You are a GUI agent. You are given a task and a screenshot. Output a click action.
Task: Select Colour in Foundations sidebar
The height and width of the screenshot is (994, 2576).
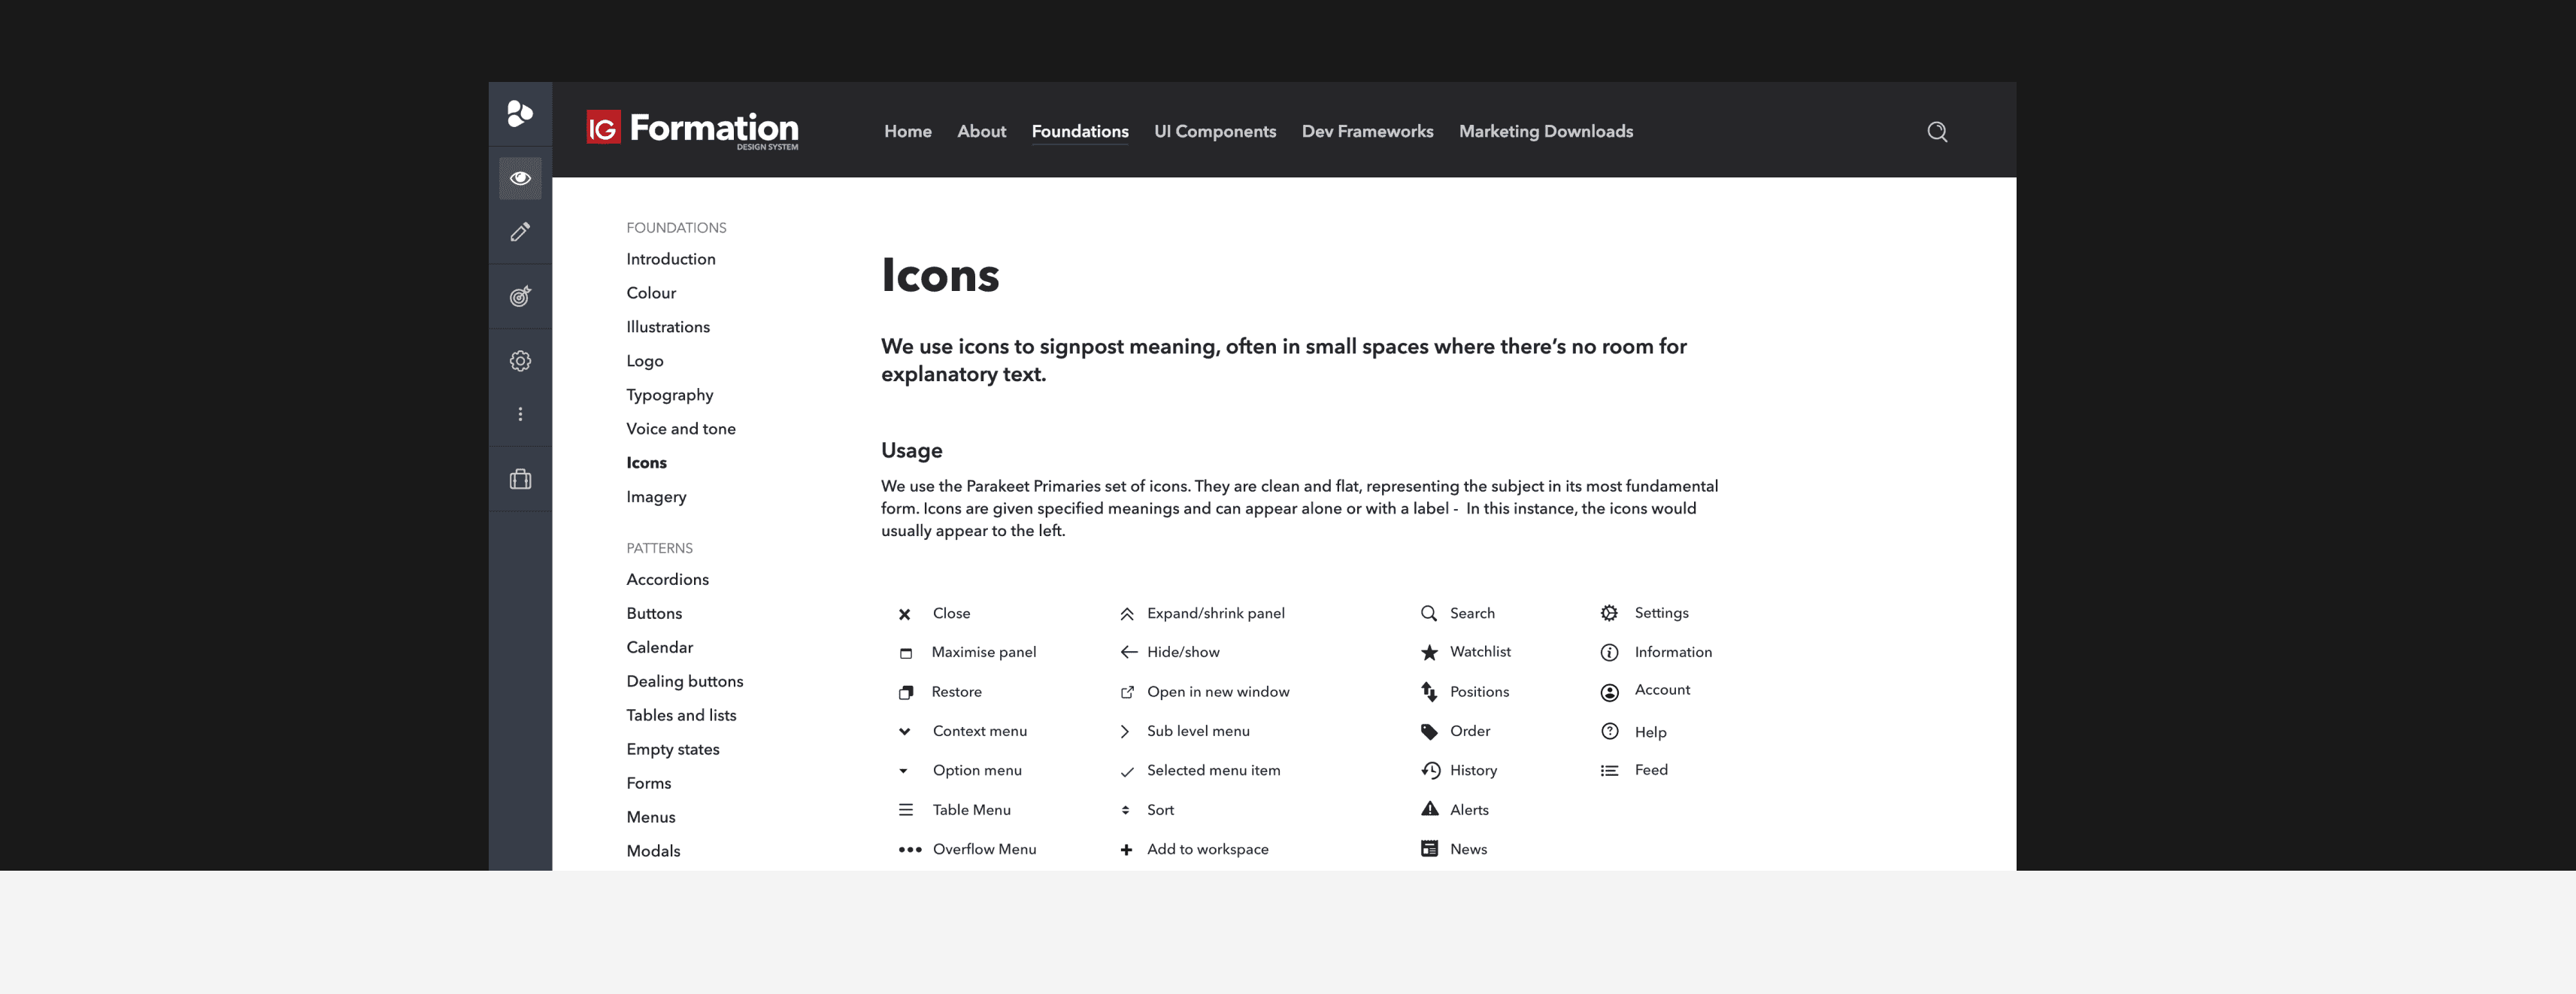click(x=650, y=293)
